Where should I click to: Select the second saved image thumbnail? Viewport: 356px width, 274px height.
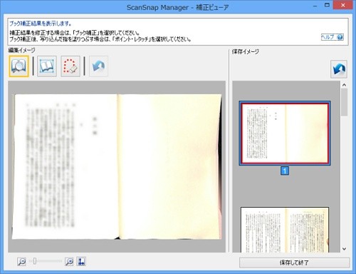click(x=285, y=230)
